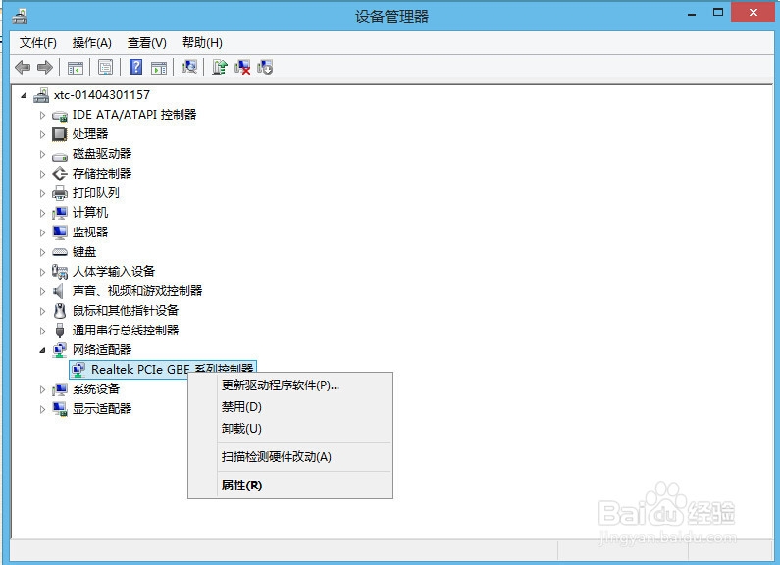Image resolution: width=780 pixels, height=565 pixels.
Task: Select the Realtek PCIe GBE adapter icon
Action: click(x=78, y=370)
